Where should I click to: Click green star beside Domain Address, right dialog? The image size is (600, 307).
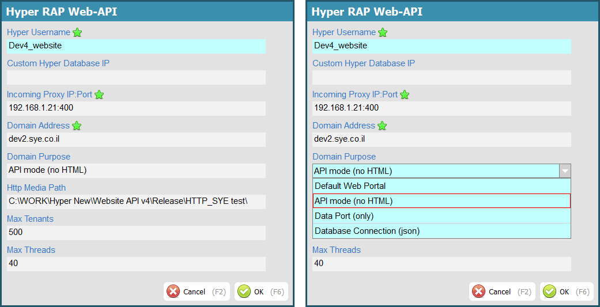point(382,126)
